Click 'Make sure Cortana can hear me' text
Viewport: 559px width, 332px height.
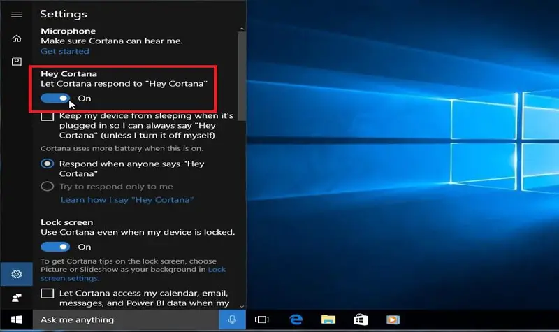coord(112,41)
